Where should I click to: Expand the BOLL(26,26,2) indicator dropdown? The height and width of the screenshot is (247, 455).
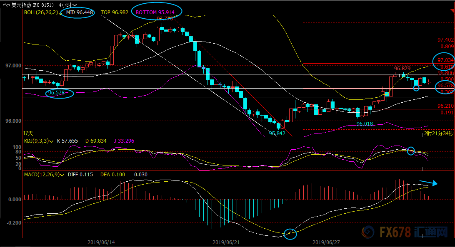(61, 13)
